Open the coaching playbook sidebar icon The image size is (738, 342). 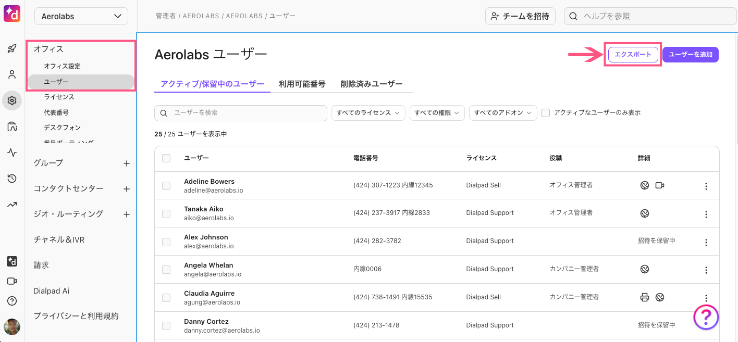[x=12, y=126]
